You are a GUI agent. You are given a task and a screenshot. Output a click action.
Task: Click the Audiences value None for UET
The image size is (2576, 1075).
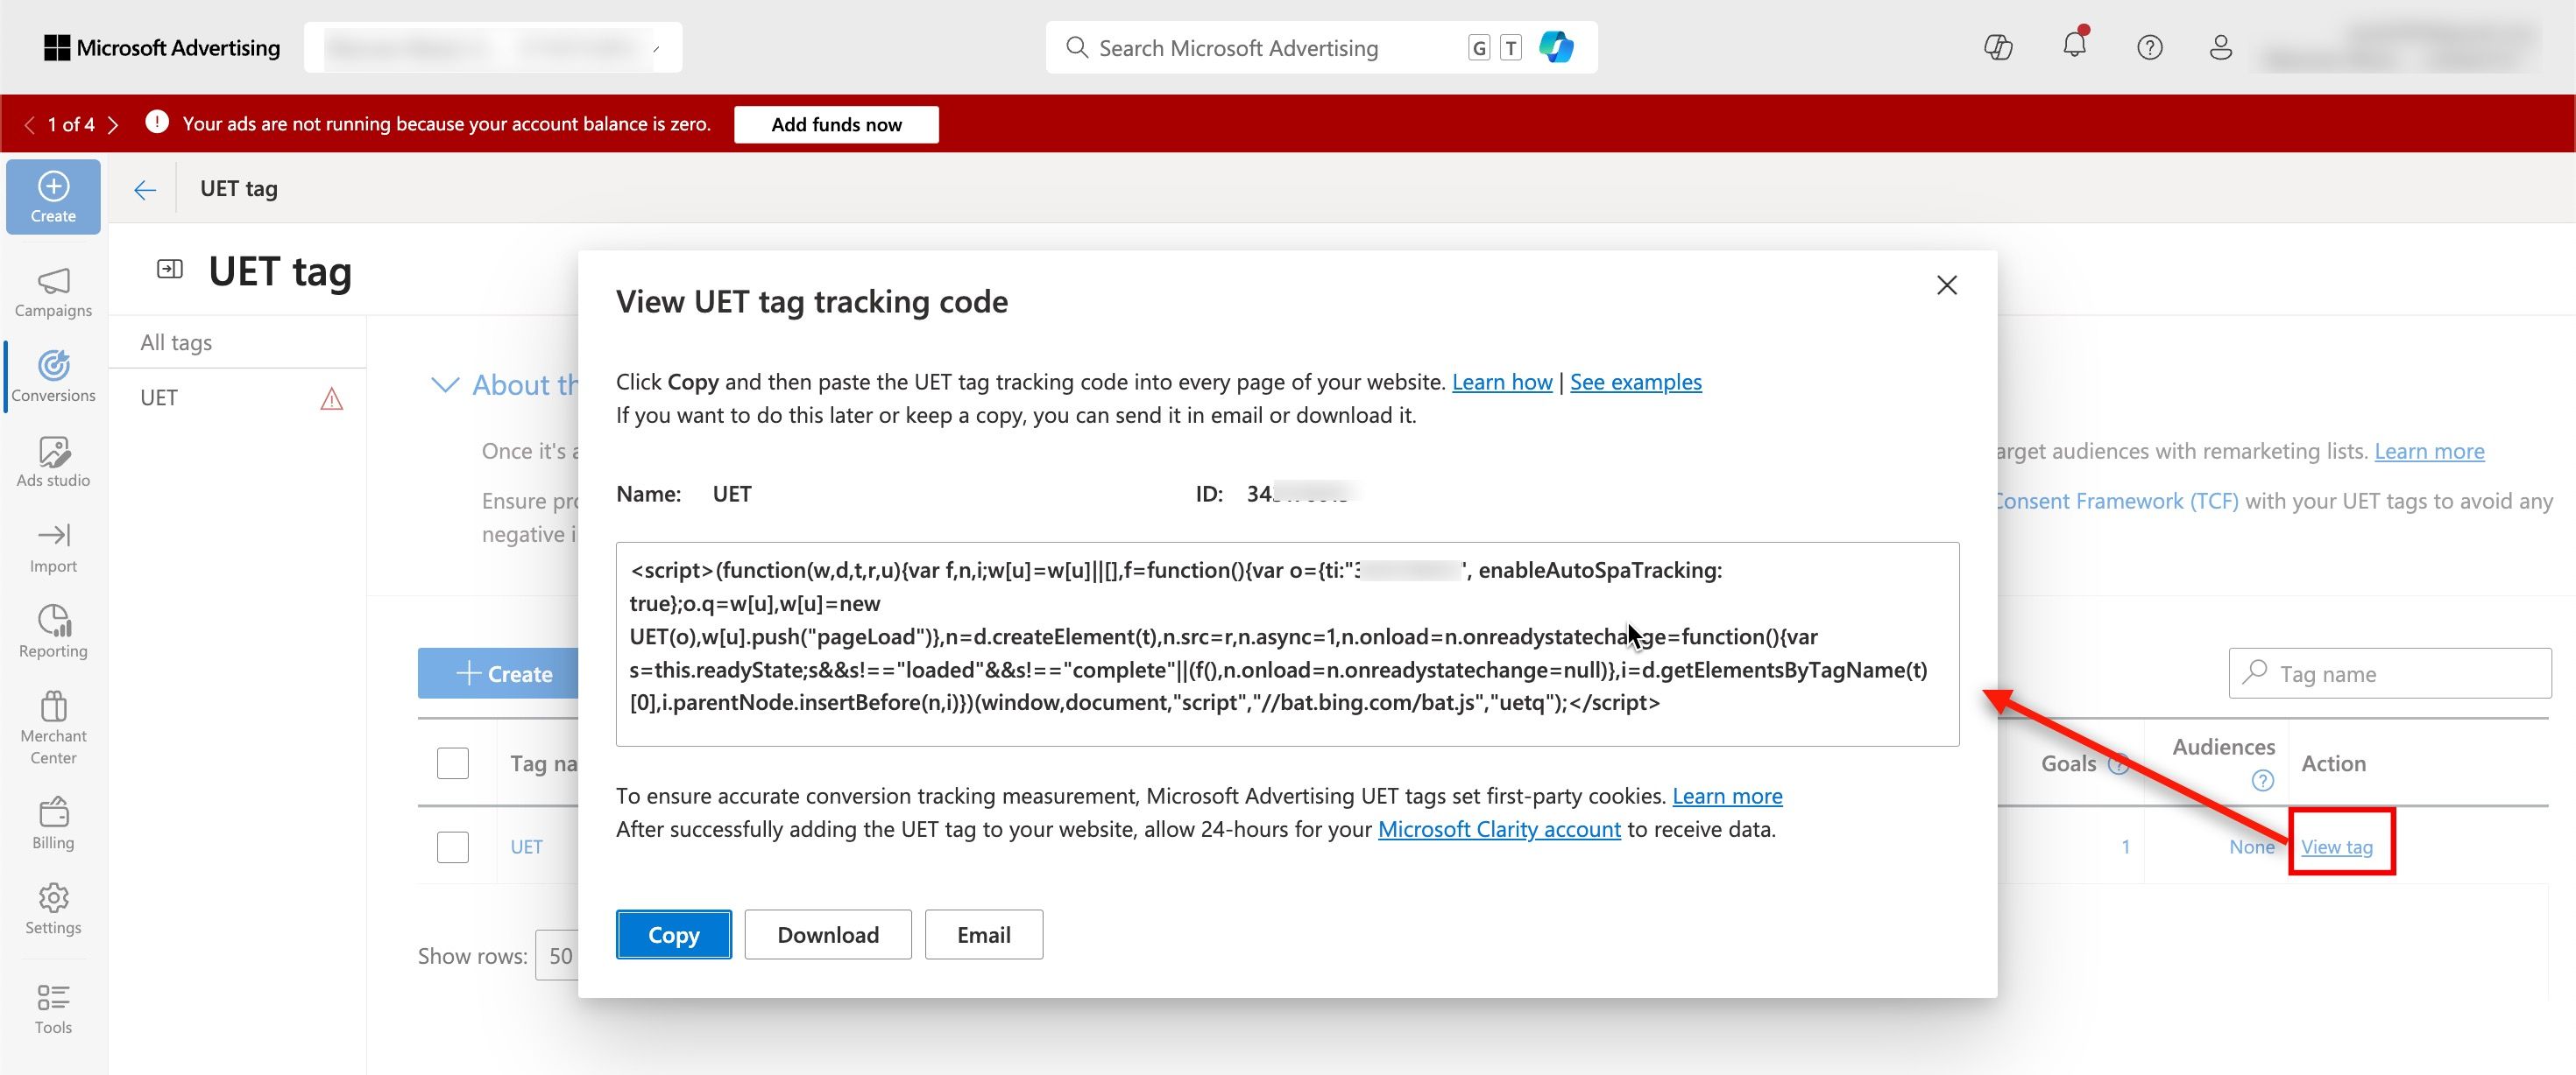point(2252,847)
